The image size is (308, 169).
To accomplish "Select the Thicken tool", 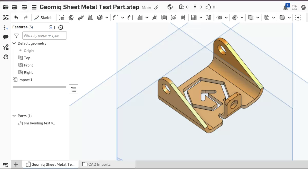I will tap(100, 18).
